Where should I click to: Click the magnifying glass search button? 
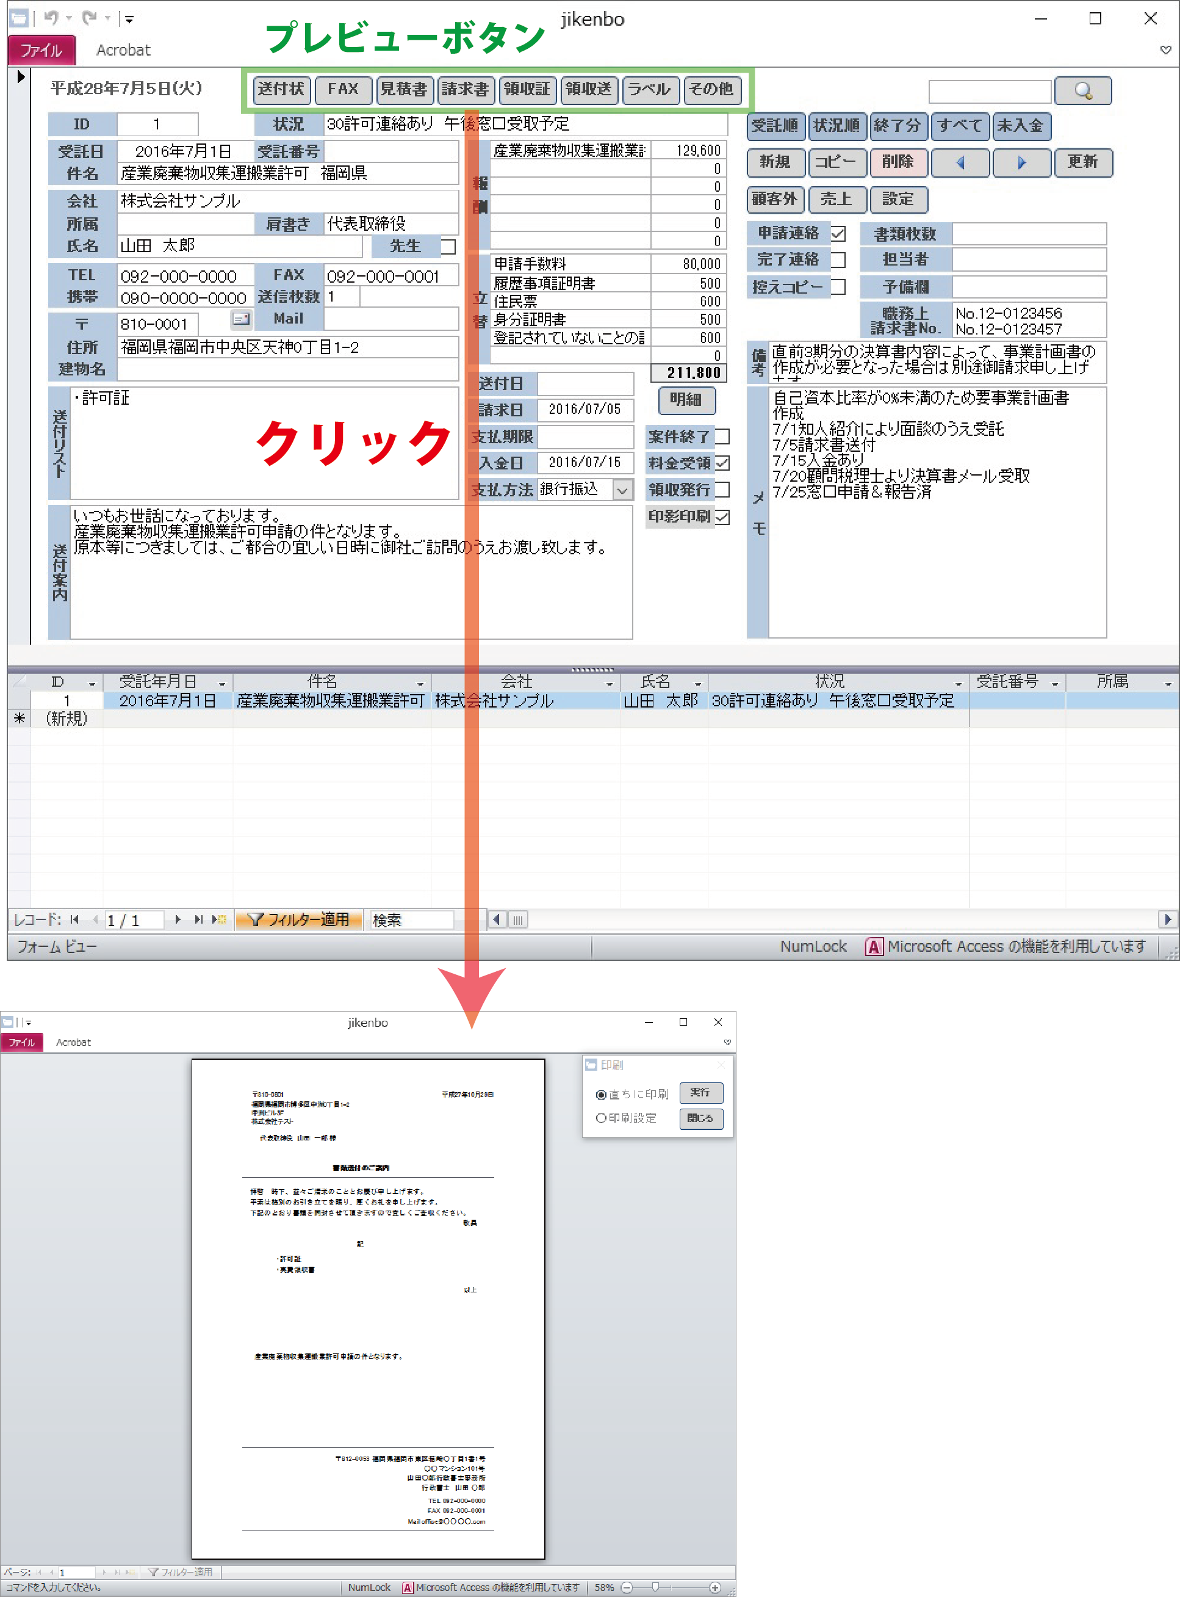(x=1082, y=91)
